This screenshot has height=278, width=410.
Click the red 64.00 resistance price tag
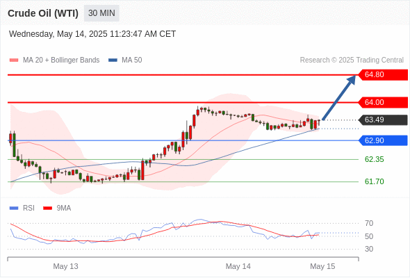click(383, 102)
